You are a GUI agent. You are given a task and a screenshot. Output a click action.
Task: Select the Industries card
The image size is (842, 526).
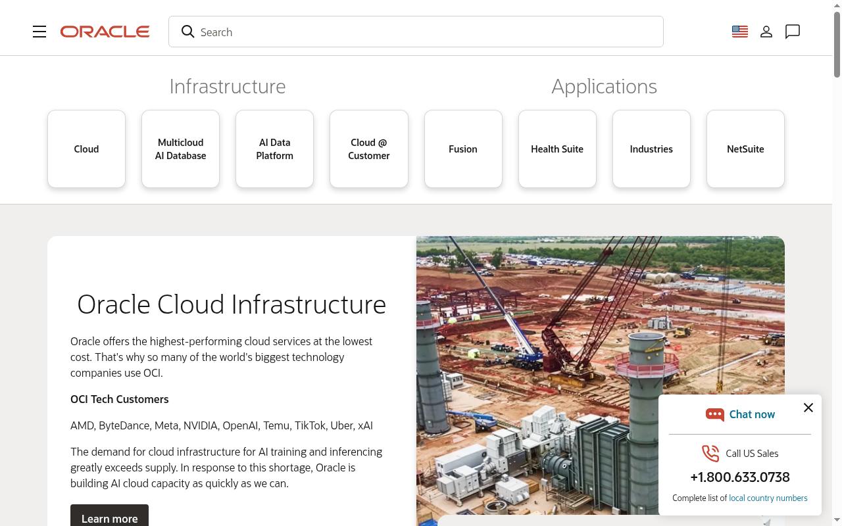pyautogui.click(x=651, y=149)
